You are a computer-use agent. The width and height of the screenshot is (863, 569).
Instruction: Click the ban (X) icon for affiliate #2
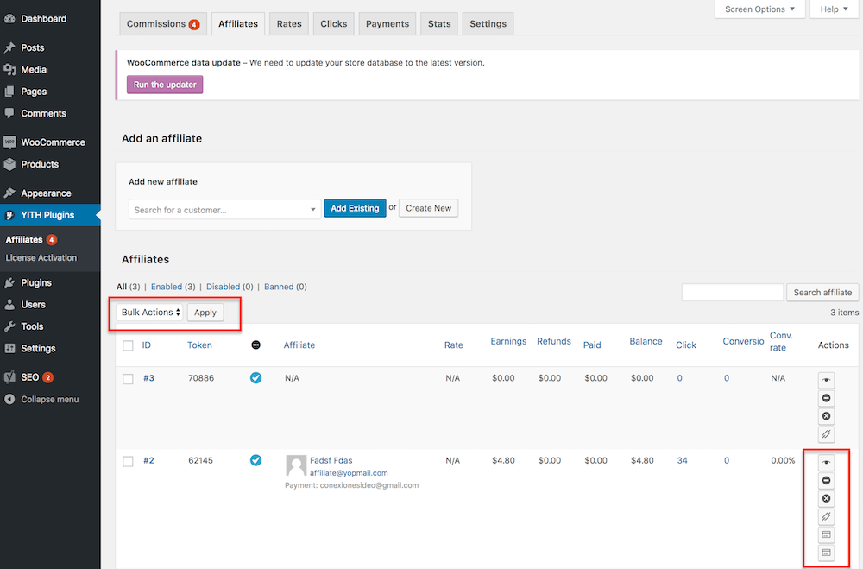826,498
